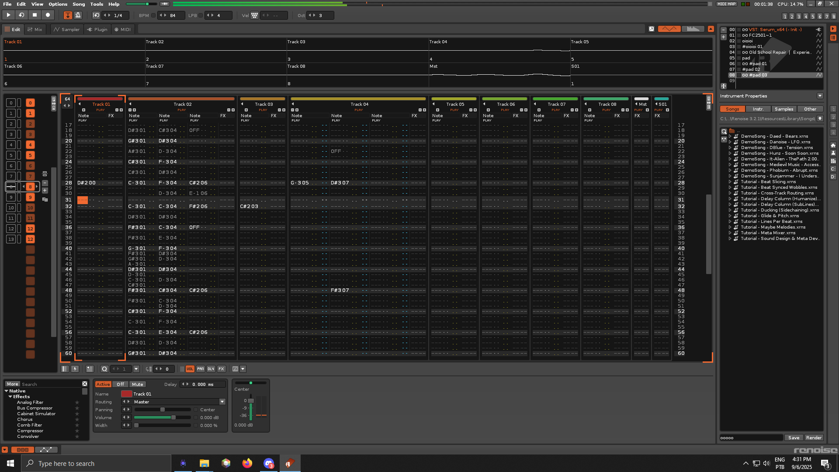Open the Instrument Properties dropdown arrow
Viewport: 839px width, 472px height.
click(x=820, y=96)
